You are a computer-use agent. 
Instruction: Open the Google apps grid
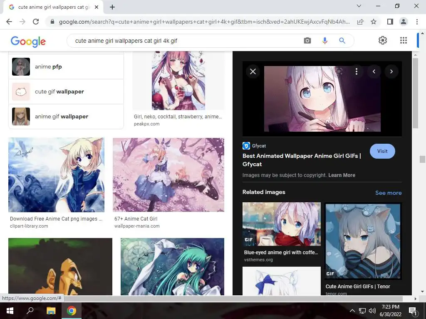[404, 40]
